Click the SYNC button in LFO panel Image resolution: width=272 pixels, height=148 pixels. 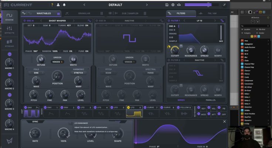[x=35, y=121]
